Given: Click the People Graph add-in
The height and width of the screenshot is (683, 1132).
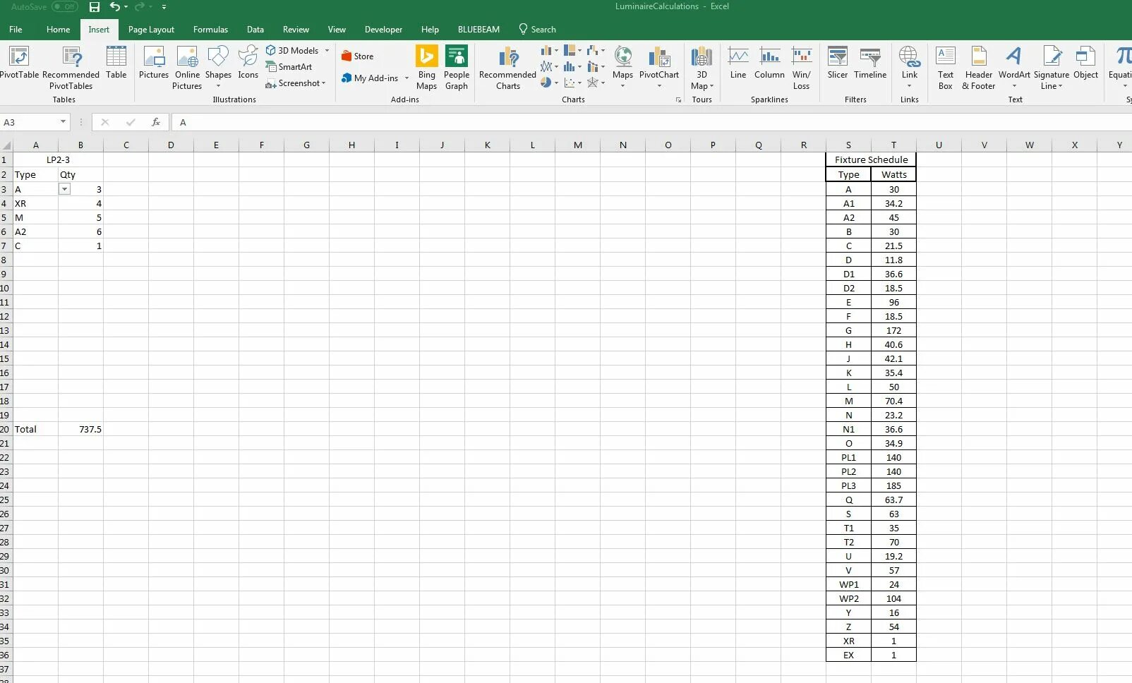Looking at the screenshot, I should 457,68.
